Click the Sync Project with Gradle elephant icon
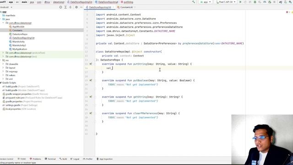Screen dimensions: 293x165 click(281, 2)
